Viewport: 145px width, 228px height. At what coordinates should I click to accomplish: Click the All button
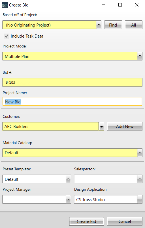pyautogui.click(x=134, y=25)
